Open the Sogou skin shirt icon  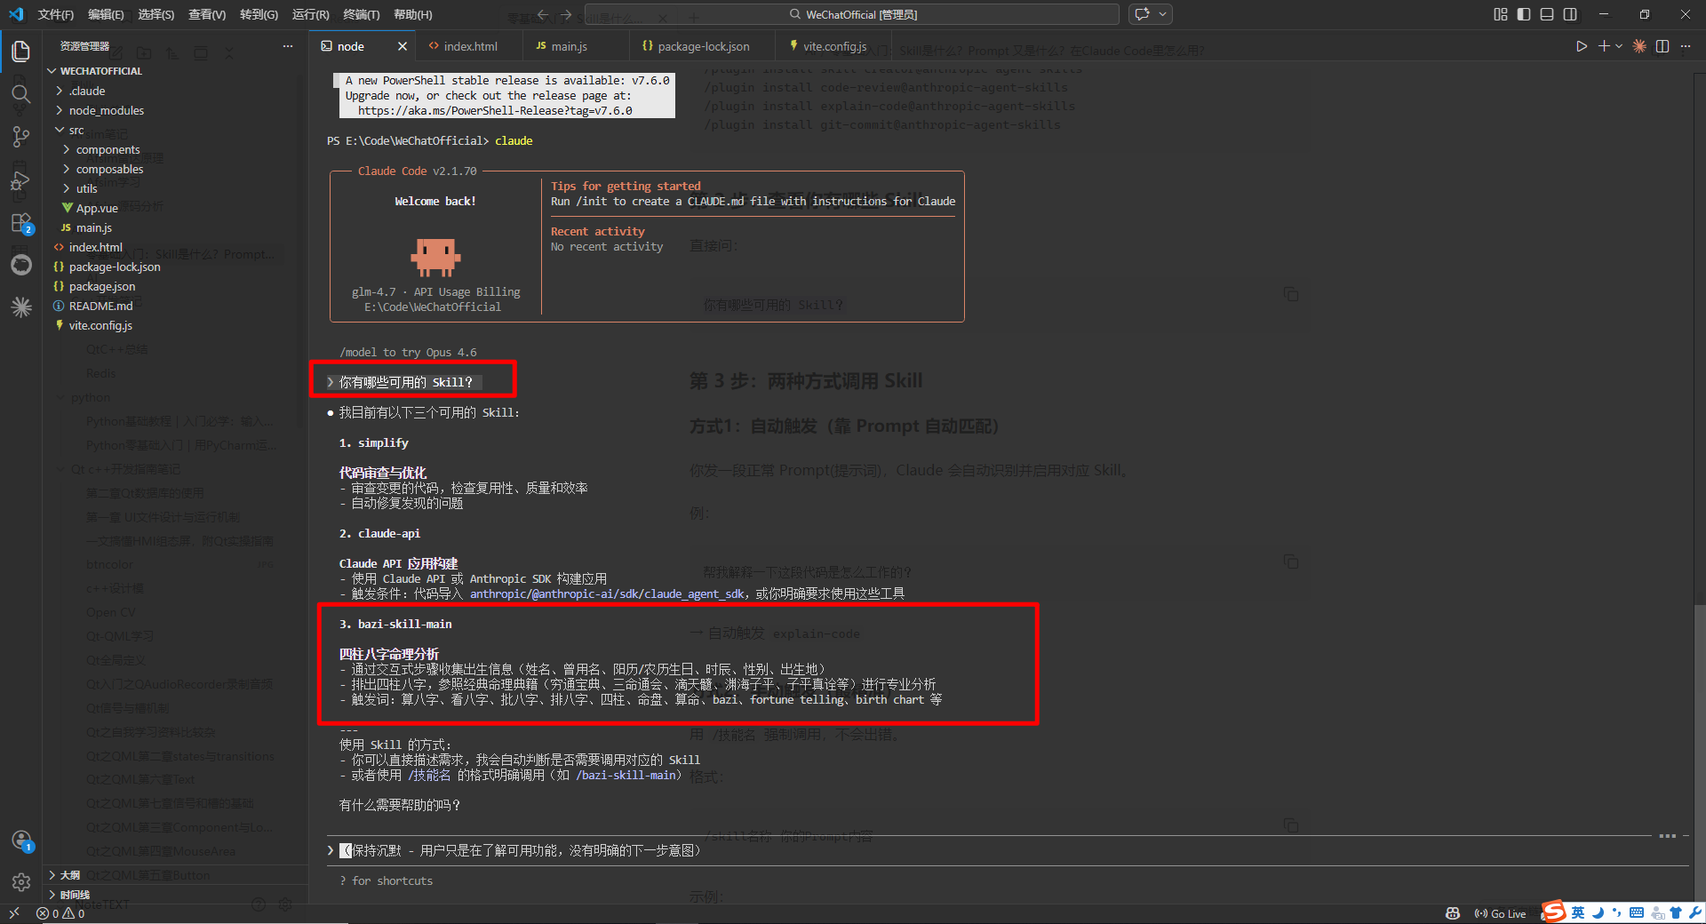coord(1676,912)
